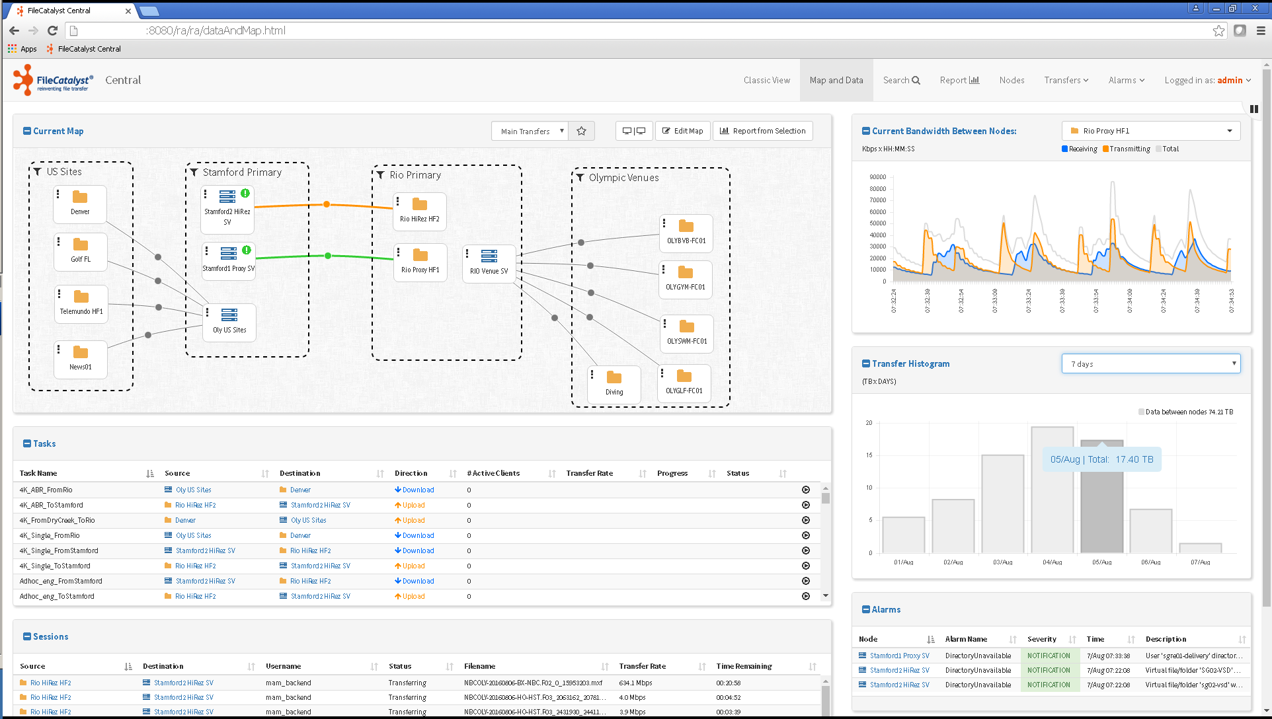Select the News01 folder node
The height and width of the screenshot is (719, 1272).
pos(81,359)
